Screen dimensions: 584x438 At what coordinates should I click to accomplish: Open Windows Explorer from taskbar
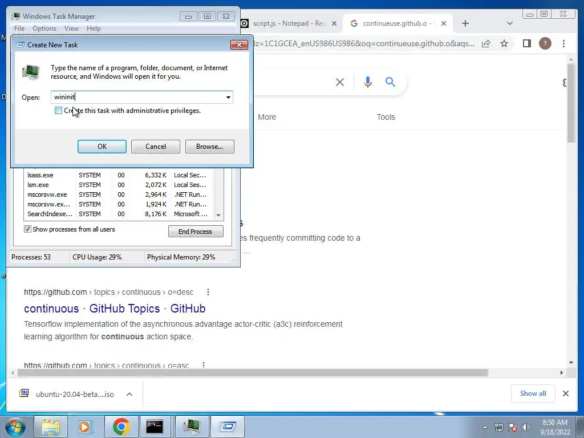[x=51, y=427]
